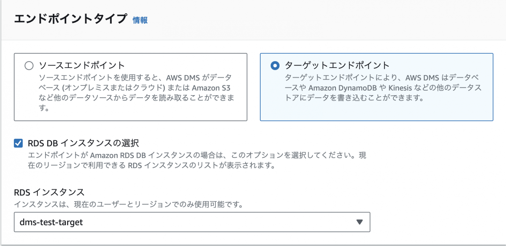Click the unselected source endpoint radio circle
This screenshot has width=506, height=246.
(29, 66)
